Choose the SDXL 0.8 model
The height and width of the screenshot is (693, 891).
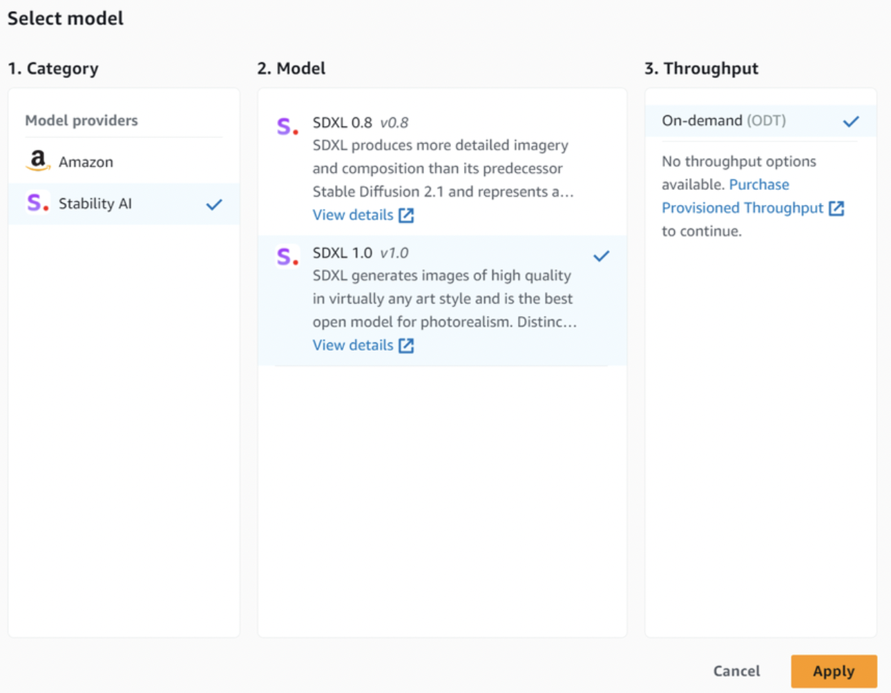click(442, 170)
